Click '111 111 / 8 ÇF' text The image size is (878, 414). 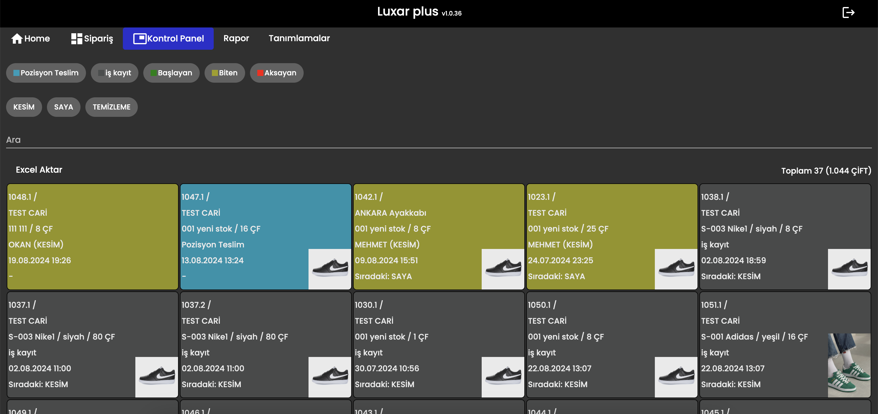pyautogui.click(x=31, y=229)
